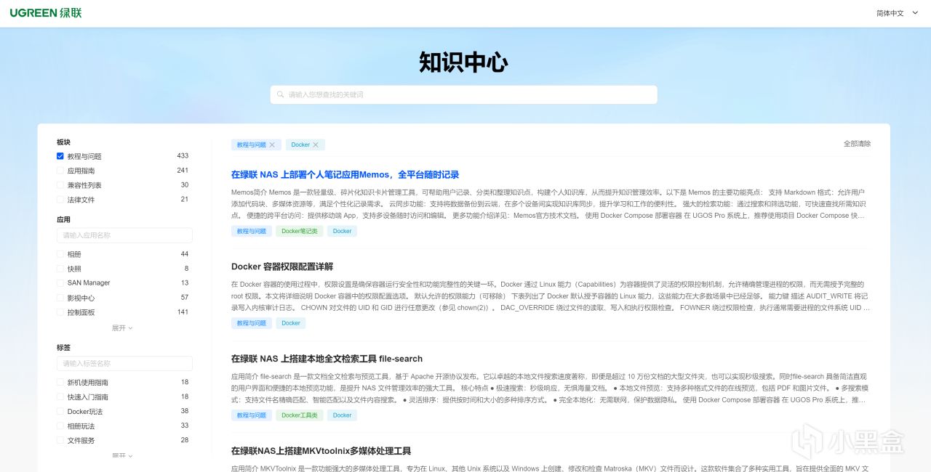This screenshot has width=931, height=472.
Task: Check the 新机使用指南 tag checkbox
Action: [x=60, y=383]
